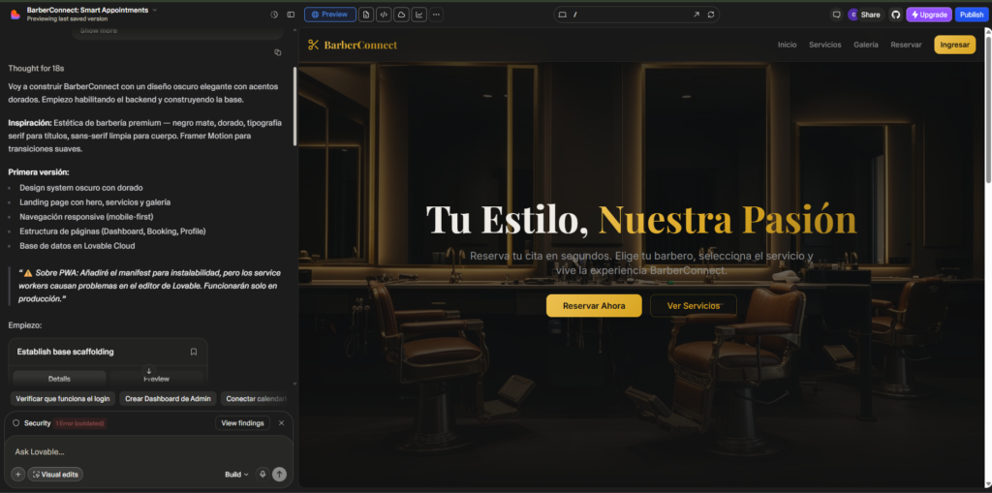Open Servicios in site navigation
This screenshot has height=493, width=992.
pyautogui.click(x=825, y=45)
